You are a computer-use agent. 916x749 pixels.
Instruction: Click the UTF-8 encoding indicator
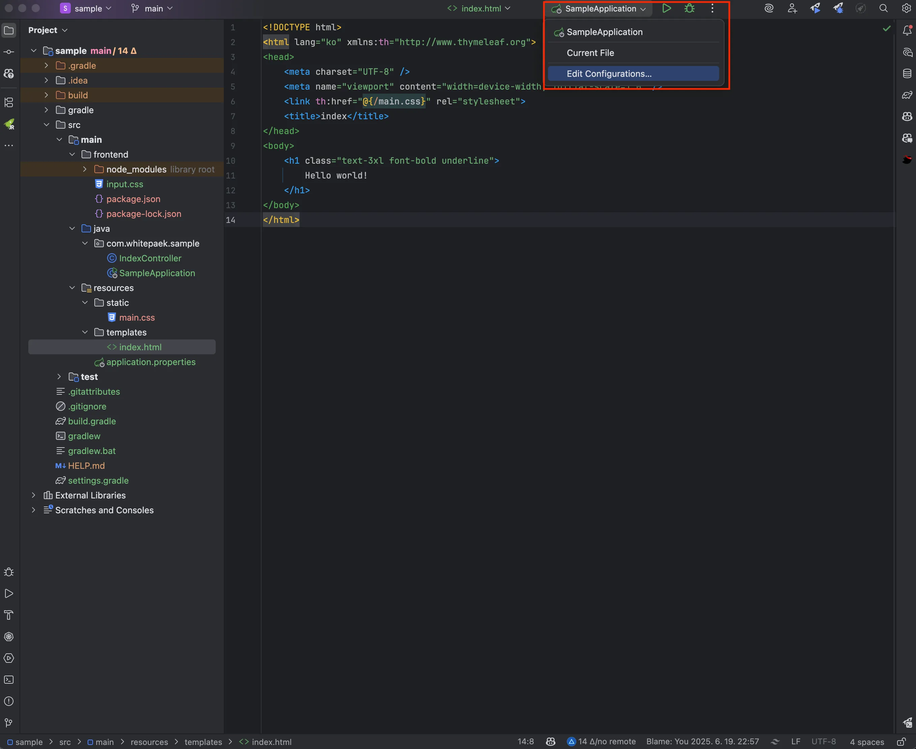coord(824,742)
